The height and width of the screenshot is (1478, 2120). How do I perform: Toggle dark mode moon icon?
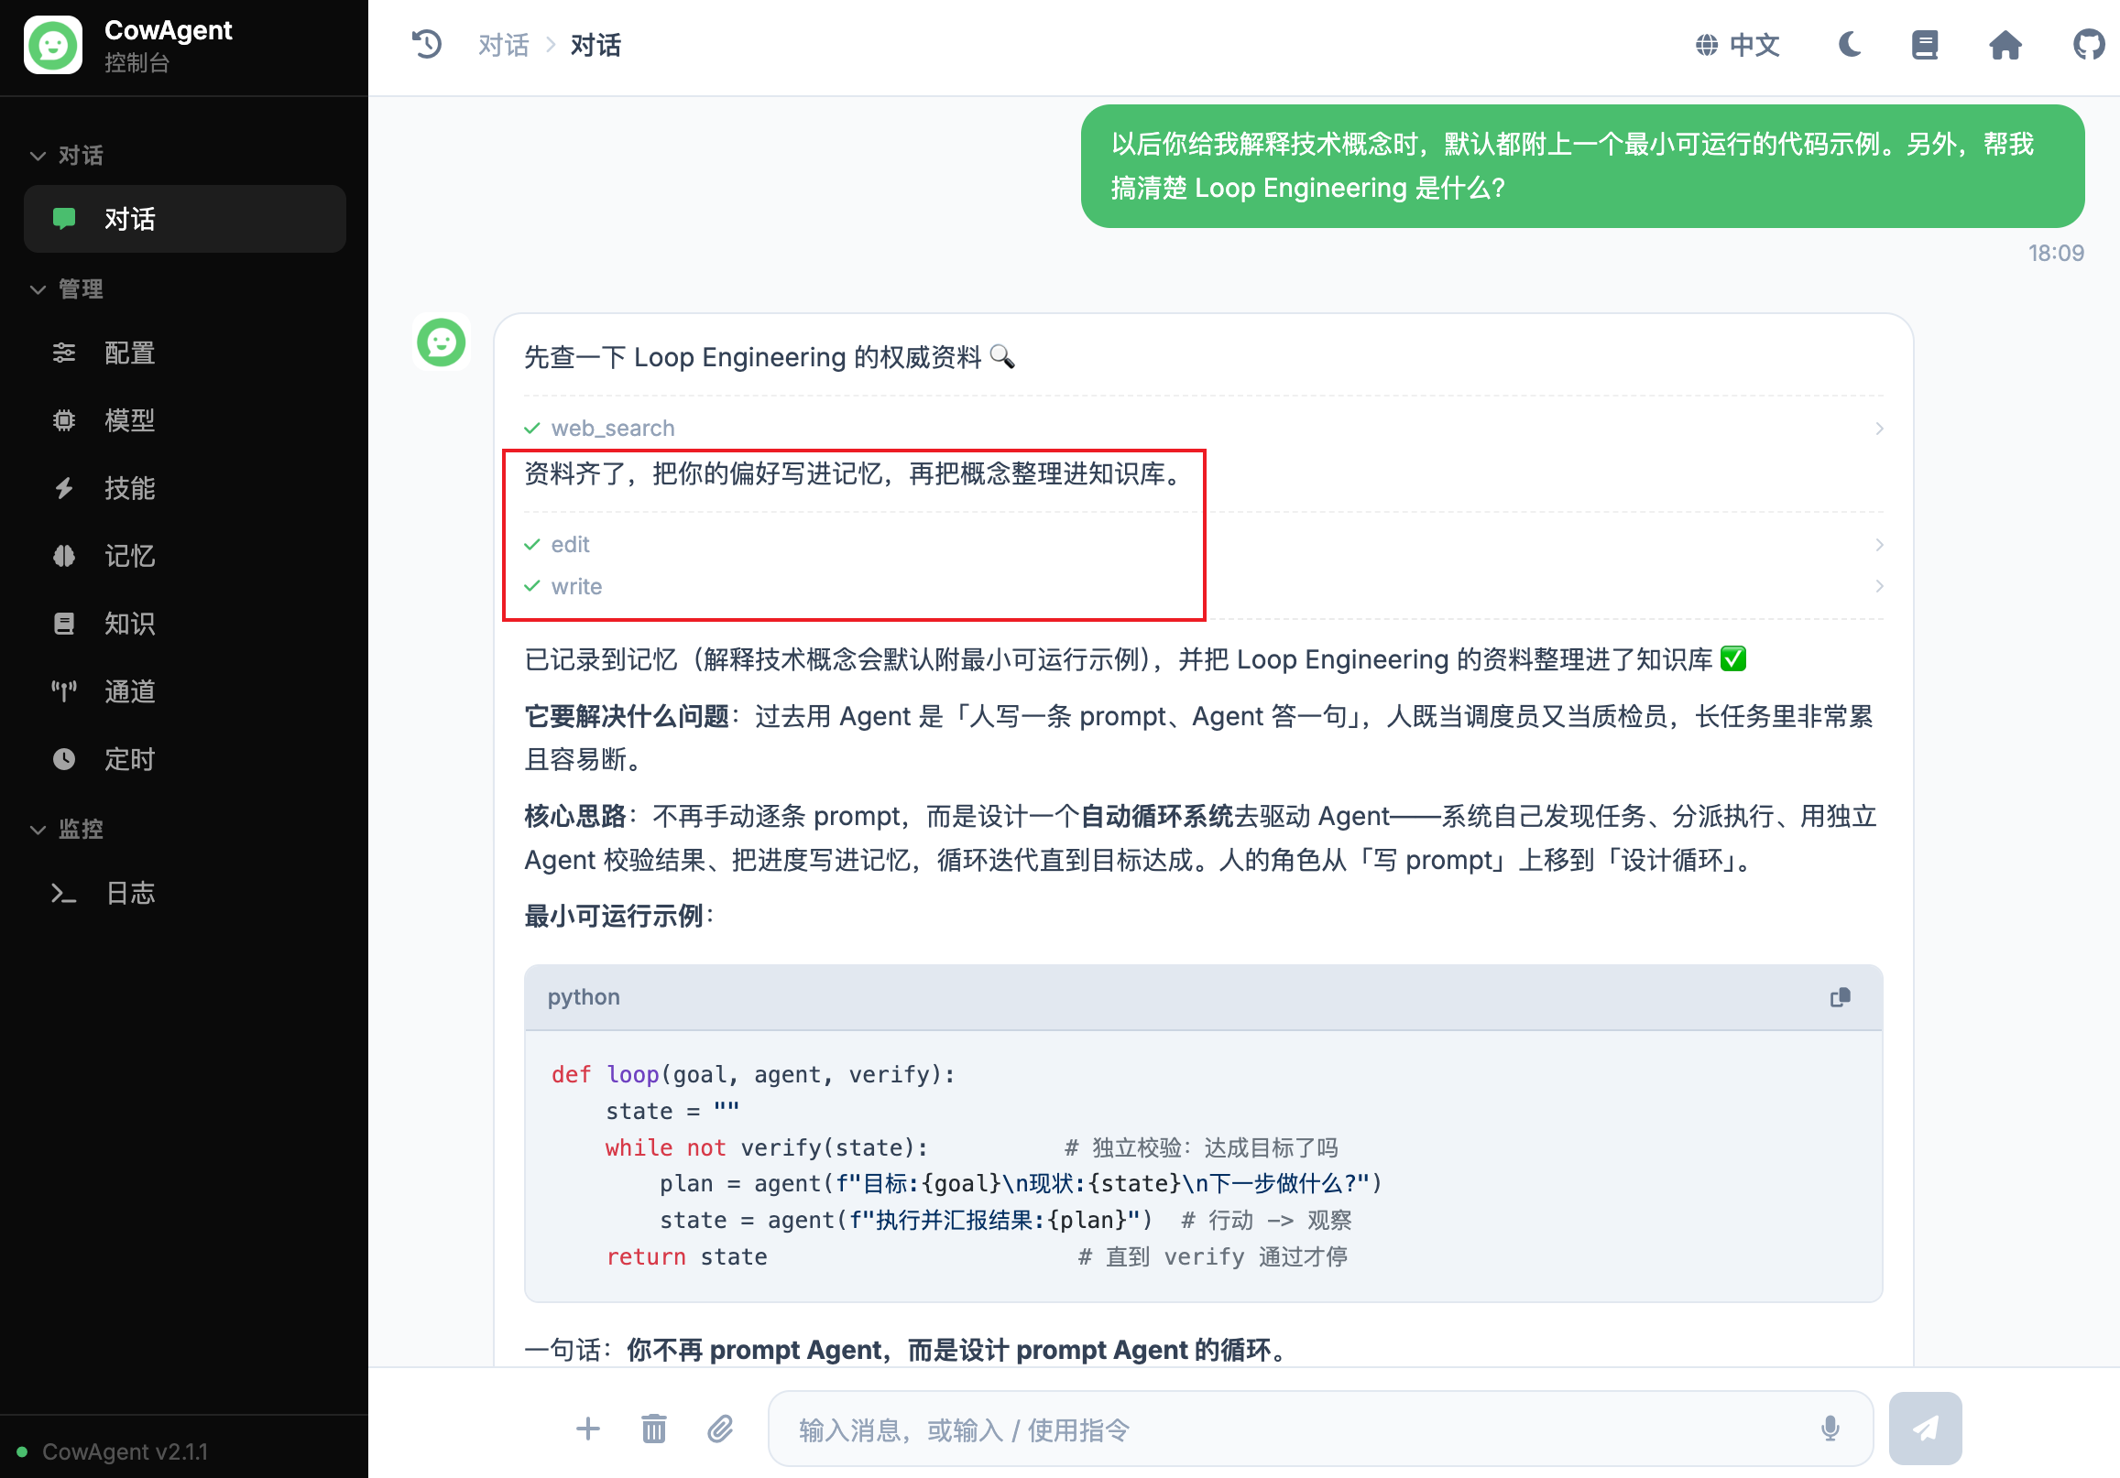[1850, 44]
